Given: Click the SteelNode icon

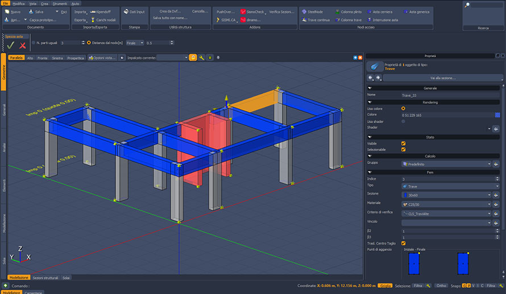Looking at the screenshot, I should [x=304, y=11].
